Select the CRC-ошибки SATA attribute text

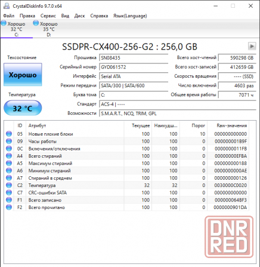pyautogui.click(x=47, y=193)
